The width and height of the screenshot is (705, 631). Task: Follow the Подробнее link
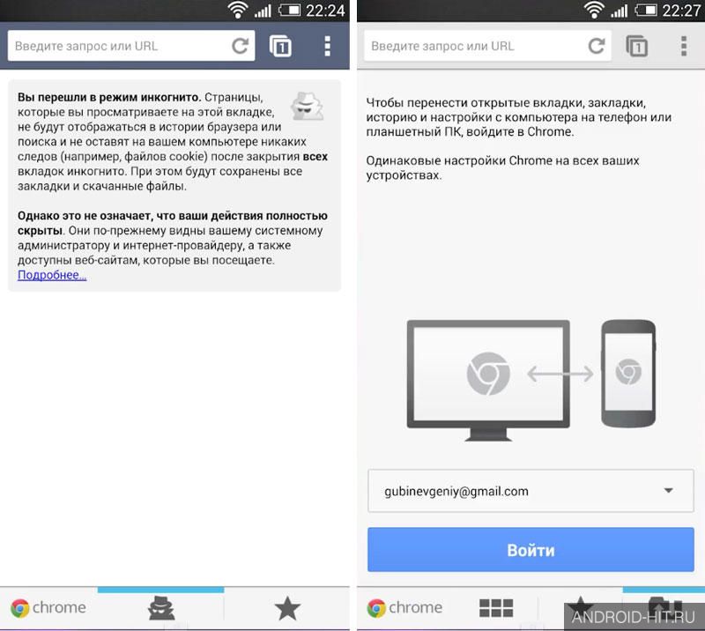52,275
